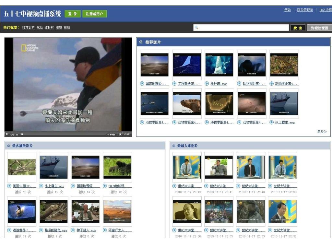Image resolution: width=332 pixels, height=249 pixels.
Task: Click the play icon beside 美丽中国CD6
Action: tap(9, 186)
